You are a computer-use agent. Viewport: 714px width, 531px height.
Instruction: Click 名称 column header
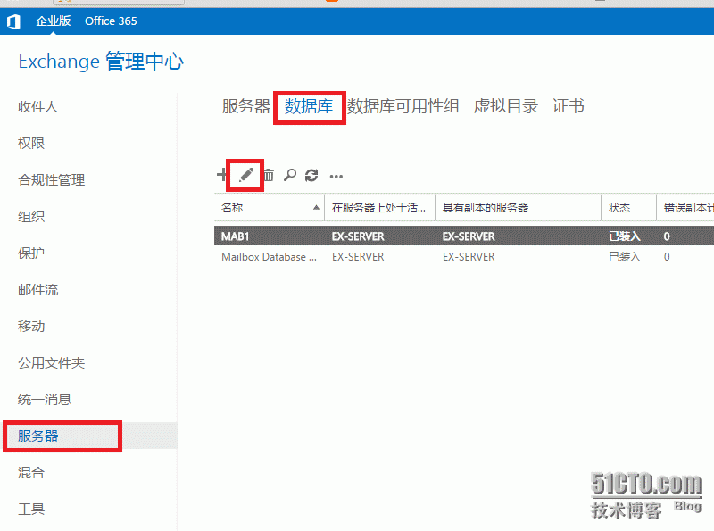[270, 208]
